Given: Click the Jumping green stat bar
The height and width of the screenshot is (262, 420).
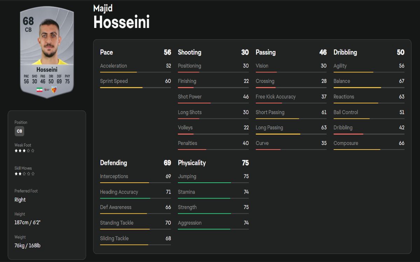Looking at the screenshot, I should [213, 183].
